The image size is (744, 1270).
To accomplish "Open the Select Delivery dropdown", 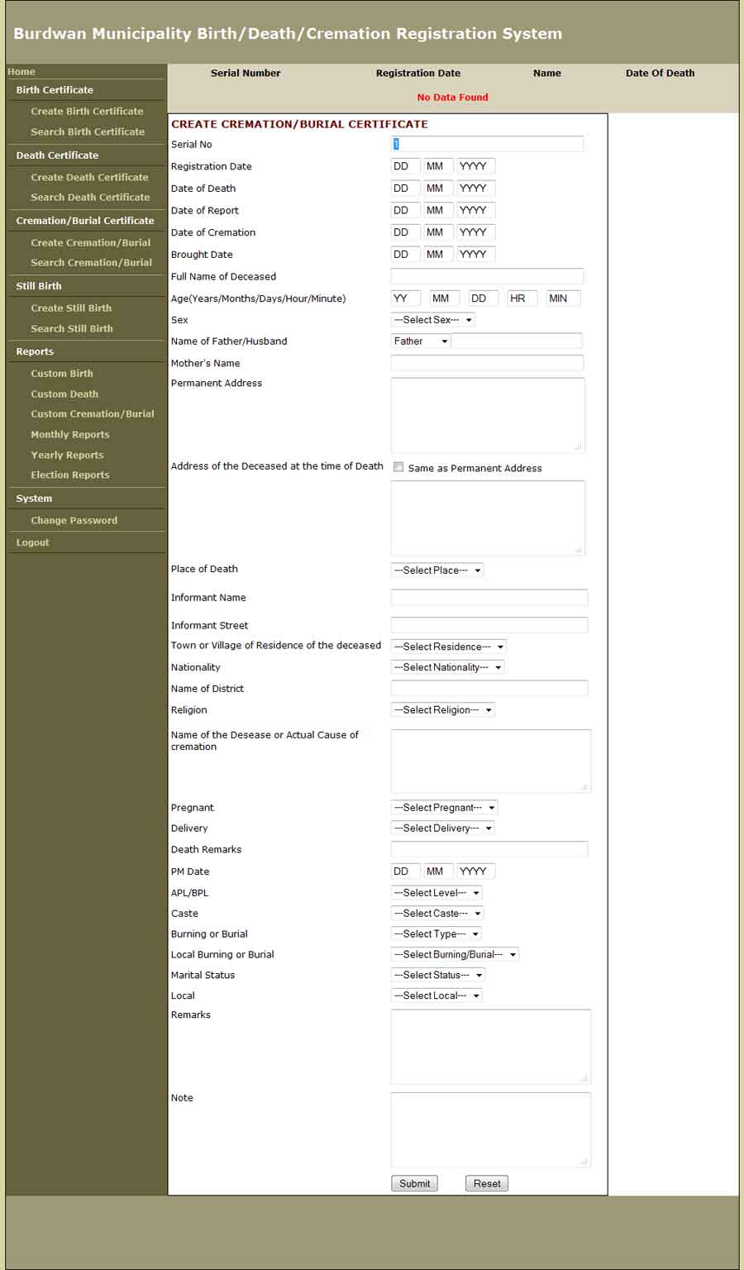I will (x=443, y=828).
